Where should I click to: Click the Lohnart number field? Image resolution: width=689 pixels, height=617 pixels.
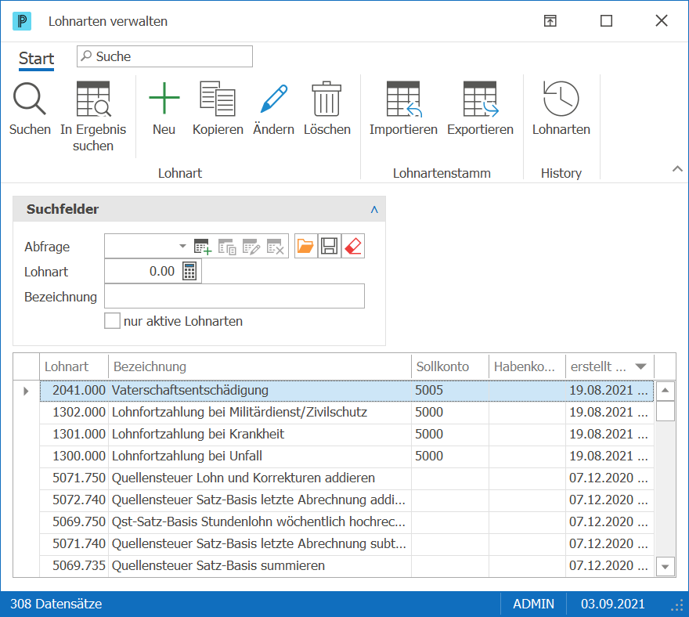(x=142, y=271)
